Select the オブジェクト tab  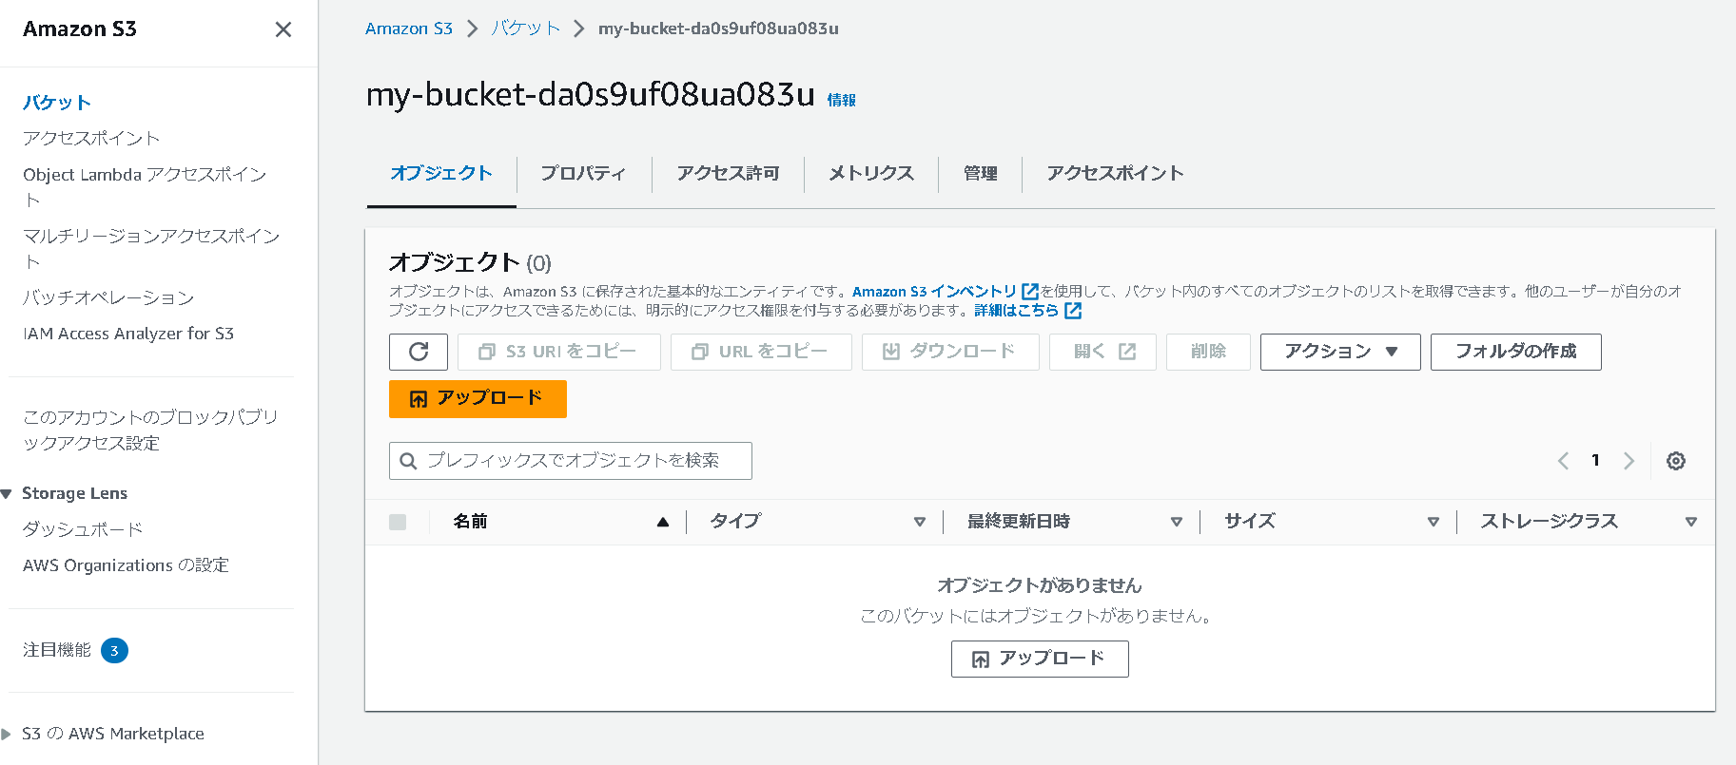tap(441, 173)
